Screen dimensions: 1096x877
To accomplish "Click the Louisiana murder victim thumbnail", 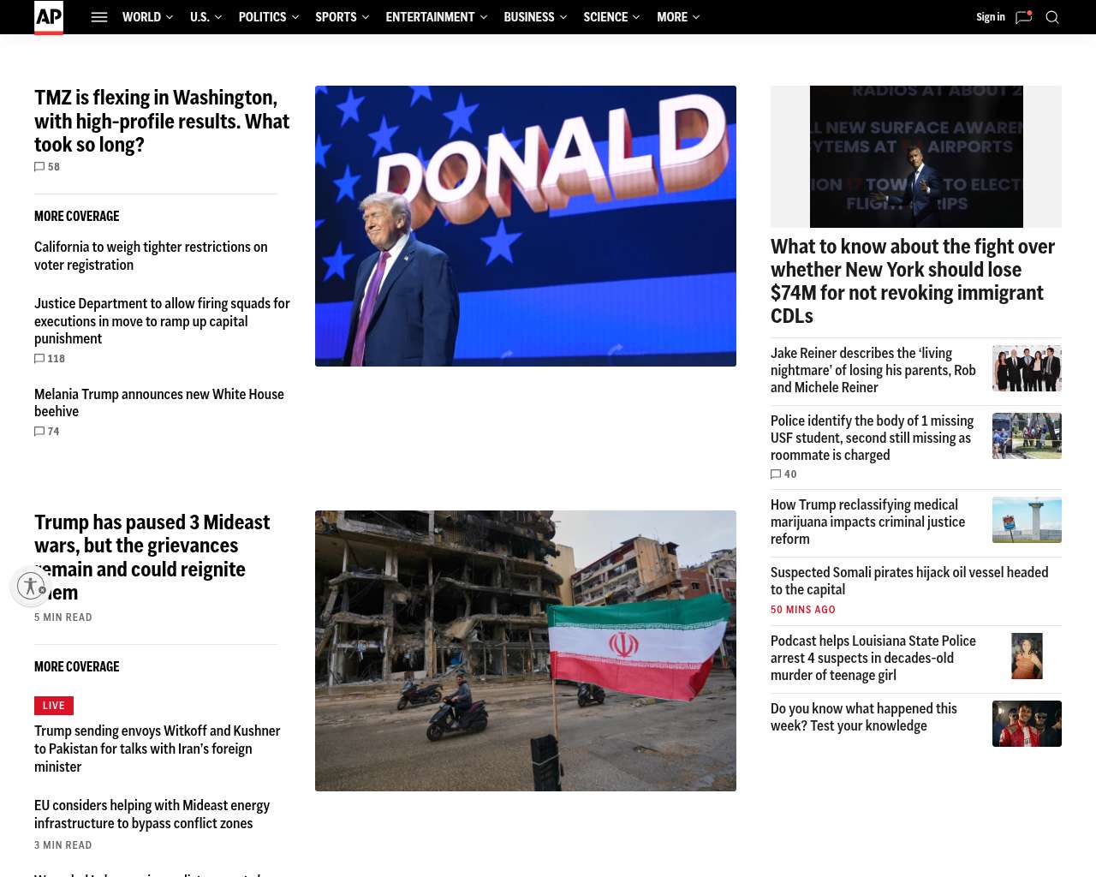I will (1027, 656).
